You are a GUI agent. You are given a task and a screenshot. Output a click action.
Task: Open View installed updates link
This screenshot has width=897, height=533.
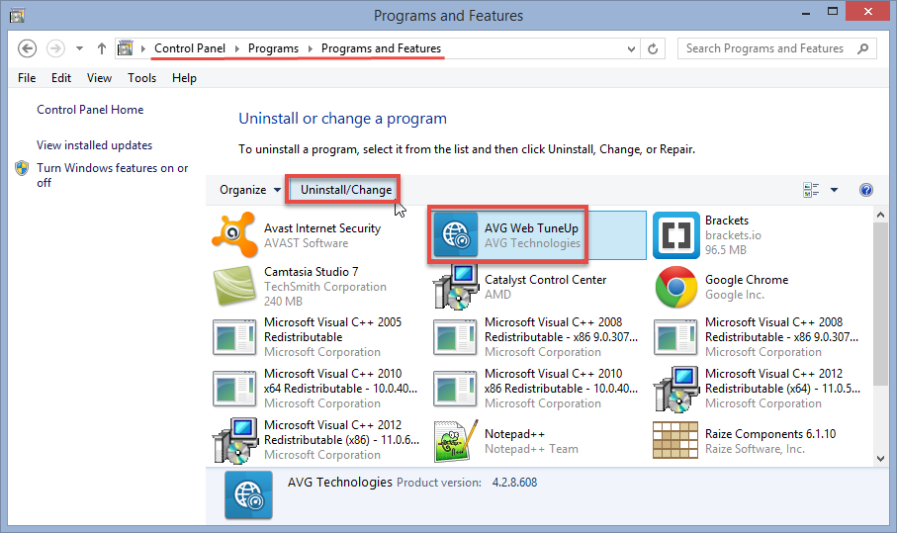point(94,145)
